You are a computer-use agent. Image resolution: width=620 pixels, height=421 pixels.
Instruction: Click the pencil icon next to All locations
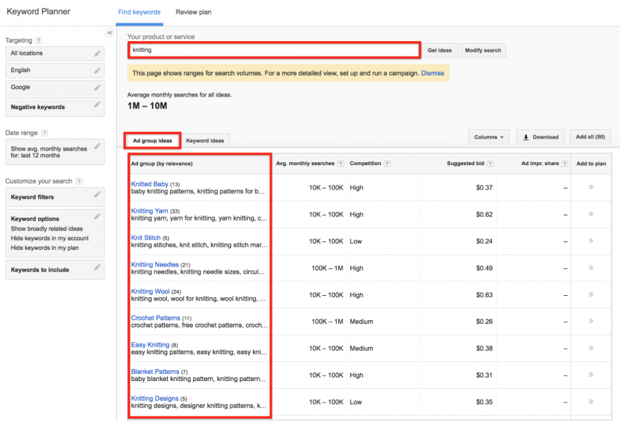[x=97, y=53]
